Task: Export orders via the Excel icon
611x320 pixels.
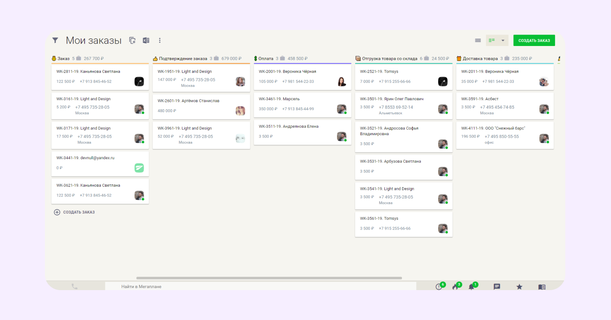Action: click(146, 40)
